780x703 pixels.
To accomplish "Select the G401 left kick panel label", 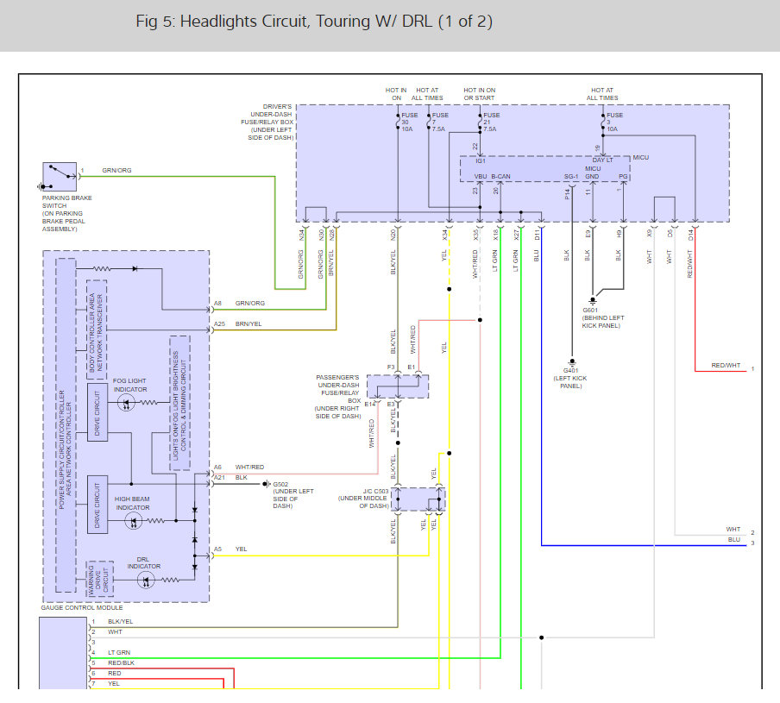I will (570, 379).
